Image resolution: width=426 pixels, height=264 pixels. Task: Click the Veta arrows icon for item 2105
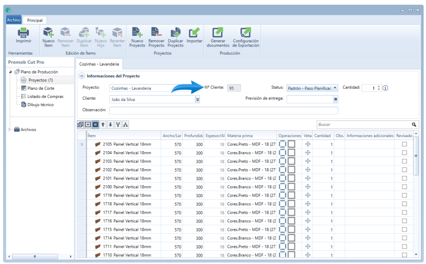pos(308,144)
